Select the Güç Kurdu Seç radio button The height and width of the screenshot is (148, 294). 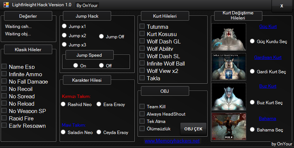tap(252, 41)
